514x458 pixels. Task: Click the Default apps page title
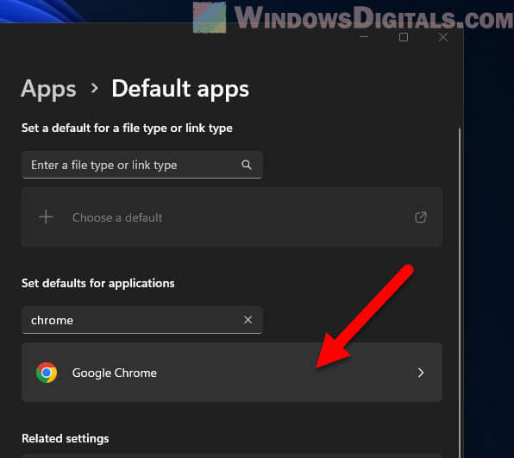coord(180,89)
